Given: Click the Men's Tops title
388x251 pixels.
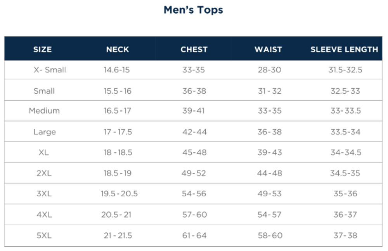Looking at the screenshot, I should [193, 10].
